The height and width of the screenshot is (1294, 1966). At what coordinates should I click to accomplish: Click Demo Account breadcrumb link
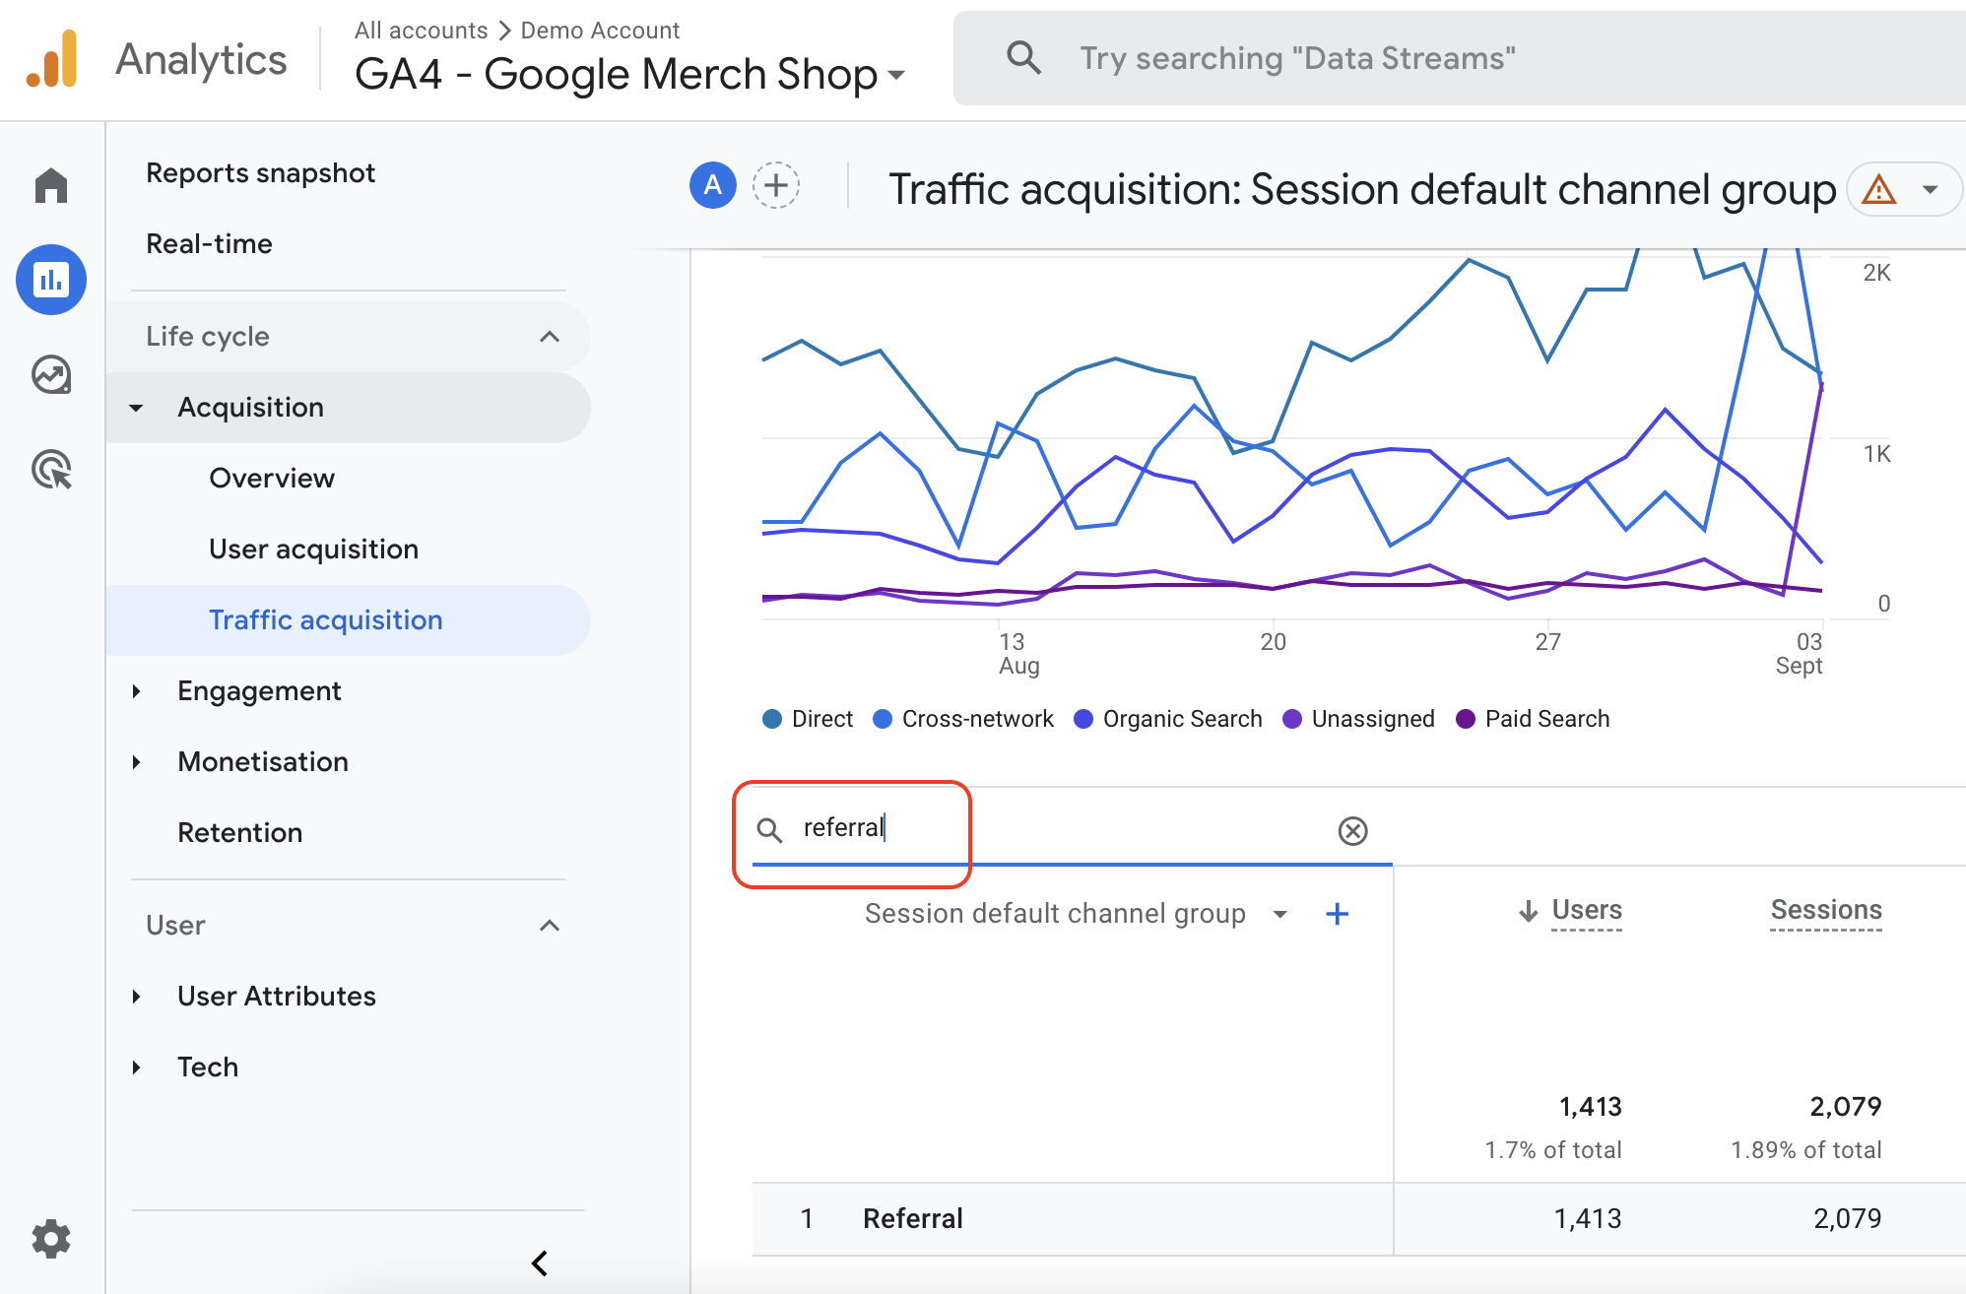tap(600, 31)
